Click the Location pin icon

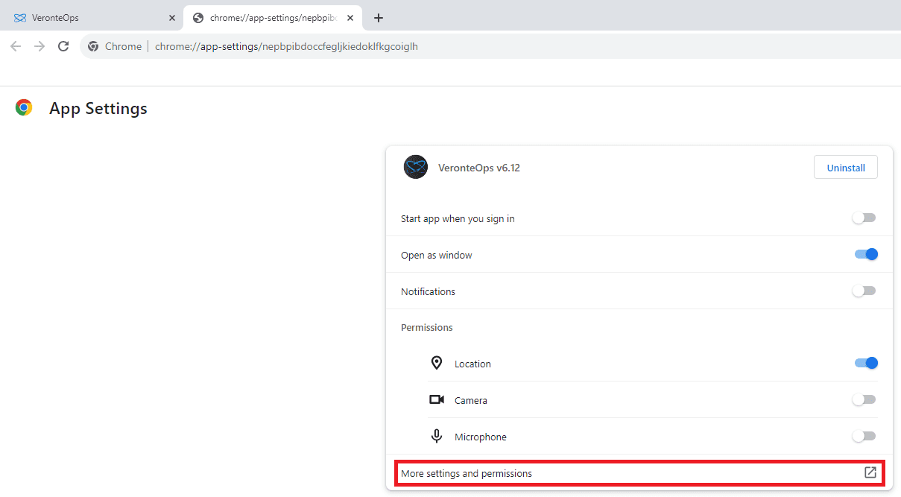coord(437,364)
